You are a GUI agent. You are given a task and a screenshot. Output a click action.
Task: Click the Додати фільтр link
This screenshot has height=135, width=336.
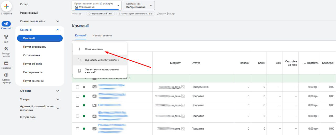(166, 14)
